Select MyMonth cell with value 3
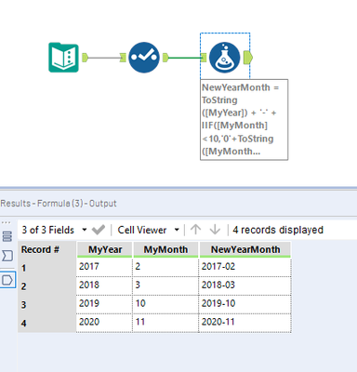Viewport: 357px width, 372px height. [x=165, y=286]
